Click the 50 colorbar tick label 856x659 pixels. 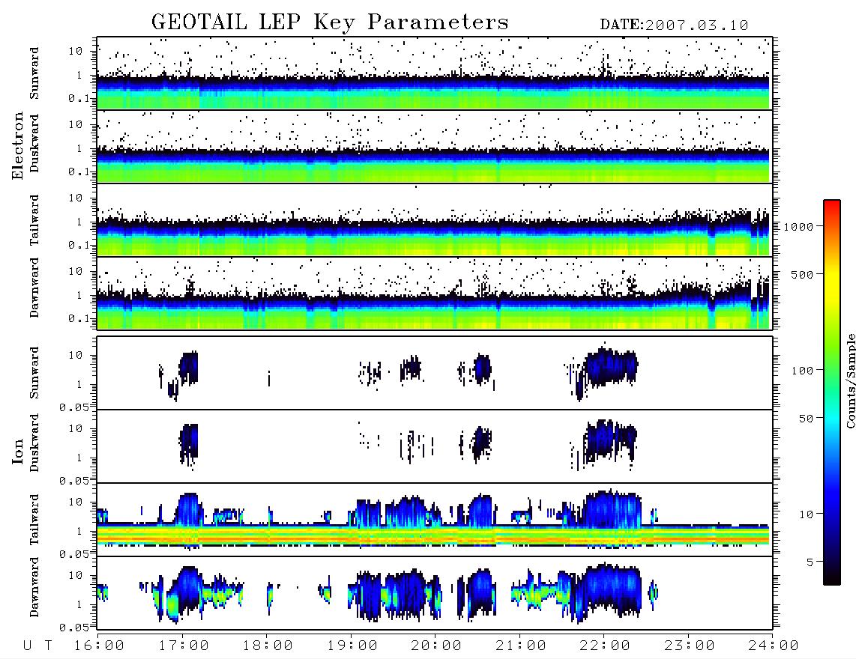pyautogui.click(x=806, y=419)
